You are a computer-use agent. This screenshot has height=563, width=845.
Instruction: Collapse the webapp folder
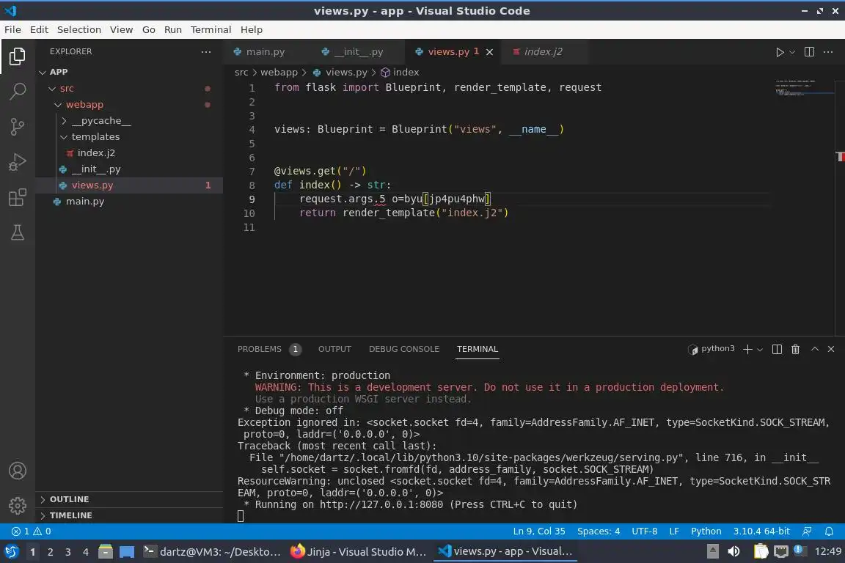tap(129, 105)
